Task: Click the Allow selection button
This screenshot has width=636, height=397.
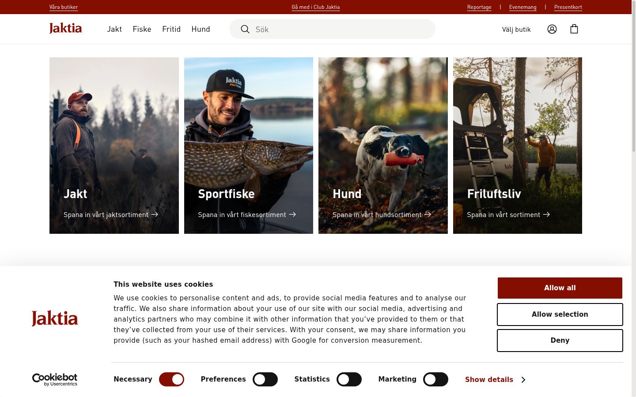Action: [560, 315]
